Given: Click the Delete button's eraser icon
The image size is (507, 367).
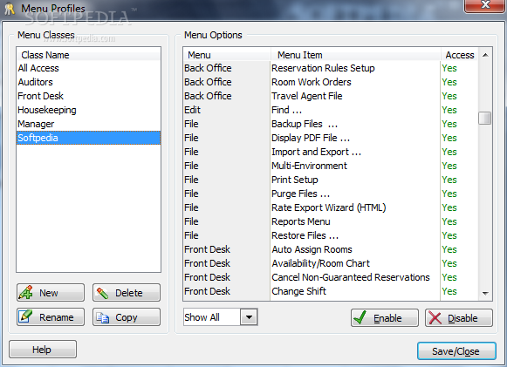Looking at the screenshot, I should pyautogui.click(x=102, y=293).
